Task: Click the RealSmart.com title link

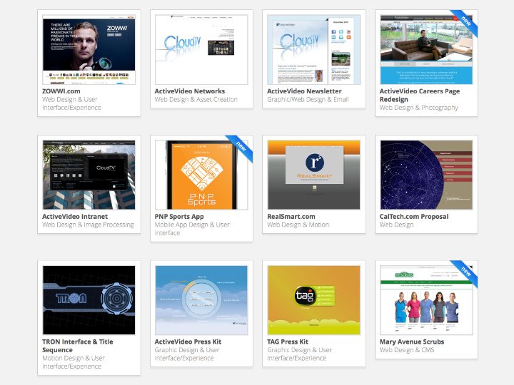Action: (291, 217)
